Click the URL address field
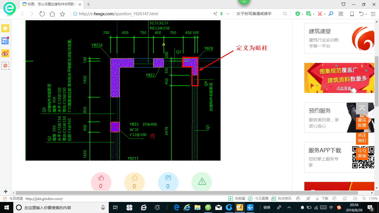 click(142, 14)
